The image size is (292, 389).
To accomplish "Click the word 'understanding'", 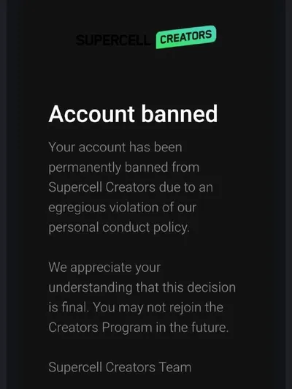I will (91, 288).
